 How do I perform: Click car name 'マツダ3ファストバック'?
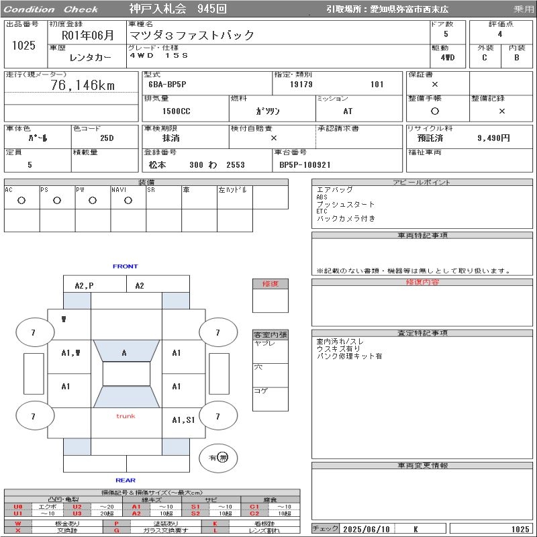click(x=191, y=35)
